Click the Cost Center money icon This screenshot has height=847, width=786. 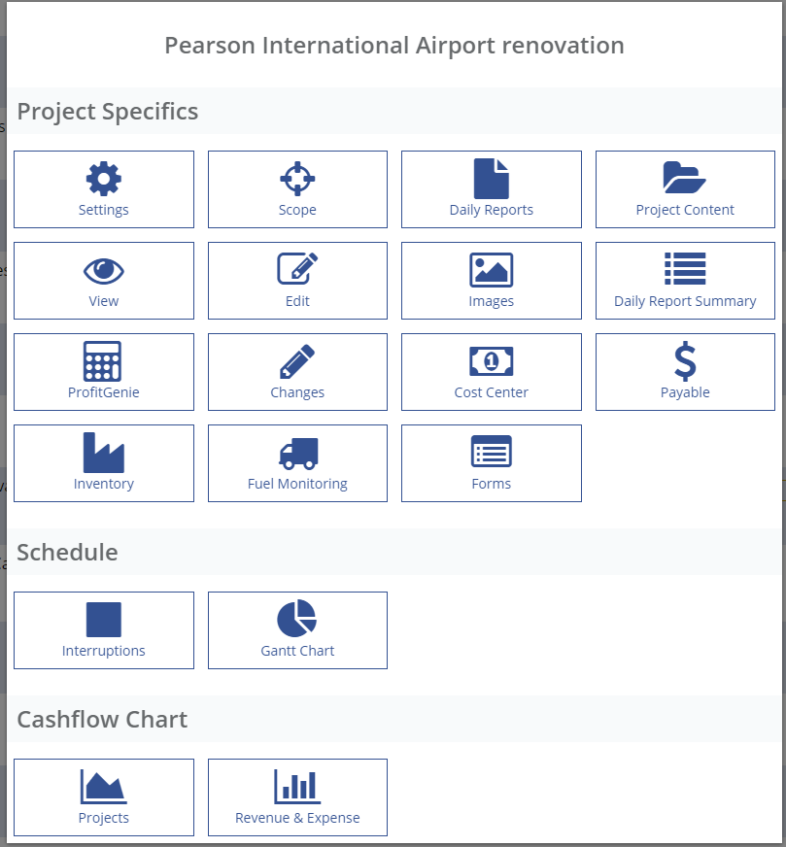click(x=492, y=361)
